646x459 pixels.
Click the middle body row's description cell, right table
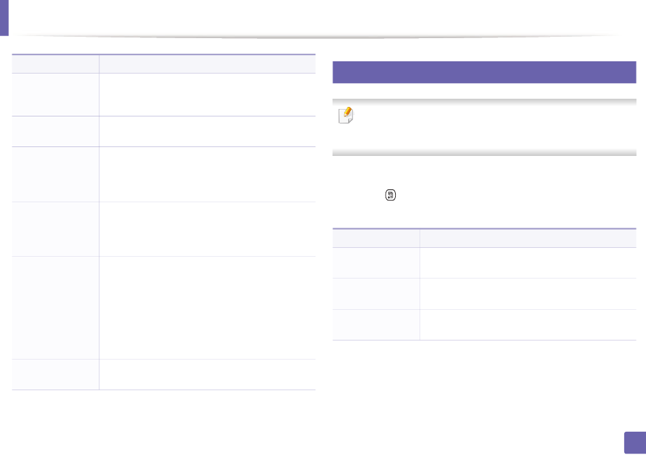[528, 294]
